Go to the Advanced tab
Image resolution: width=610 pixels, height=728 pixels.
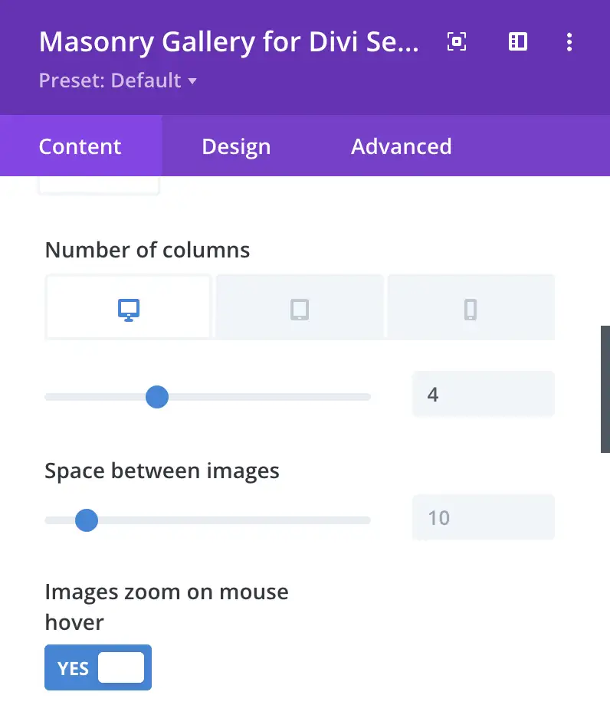pos(401,146)
